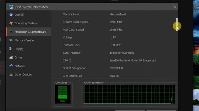Select the 512 KB value
The height and width of the screenshot is (111, 199).
tap(114, 76)
